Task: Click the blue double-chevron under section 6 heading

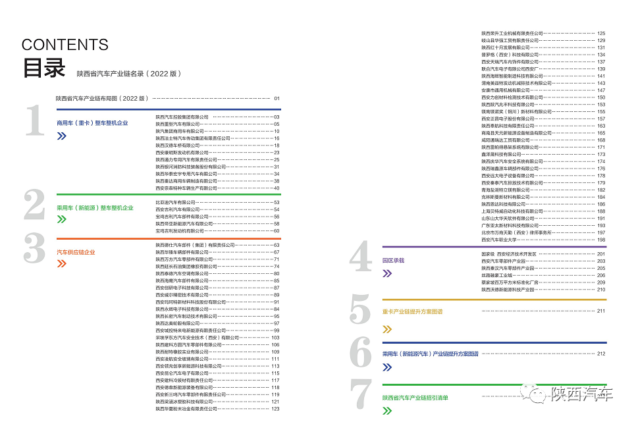Action: (x=387, y=367)
